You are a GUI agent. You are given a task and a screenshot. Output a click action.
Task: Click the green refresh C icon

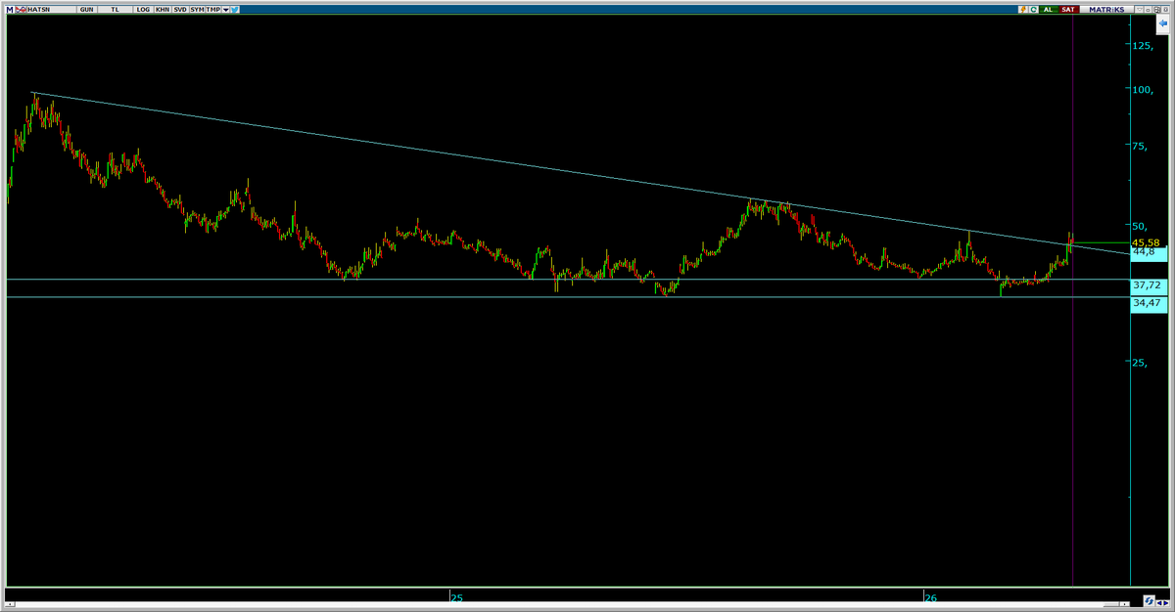point(1033,9)
